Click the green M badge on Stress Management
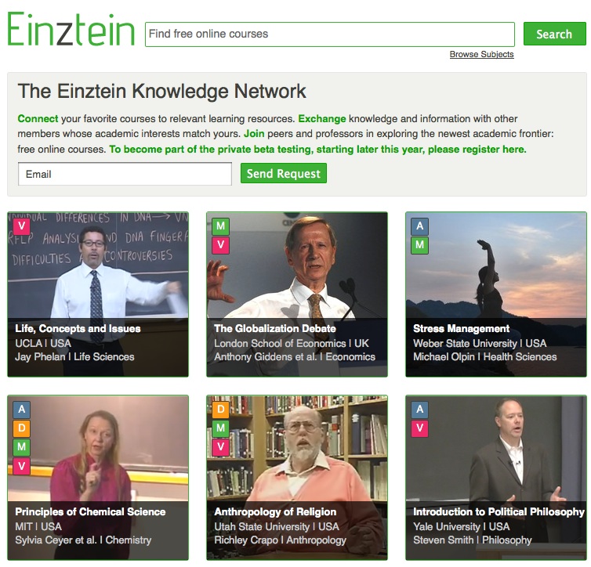591x567 pixels. [x=419, y=244]
